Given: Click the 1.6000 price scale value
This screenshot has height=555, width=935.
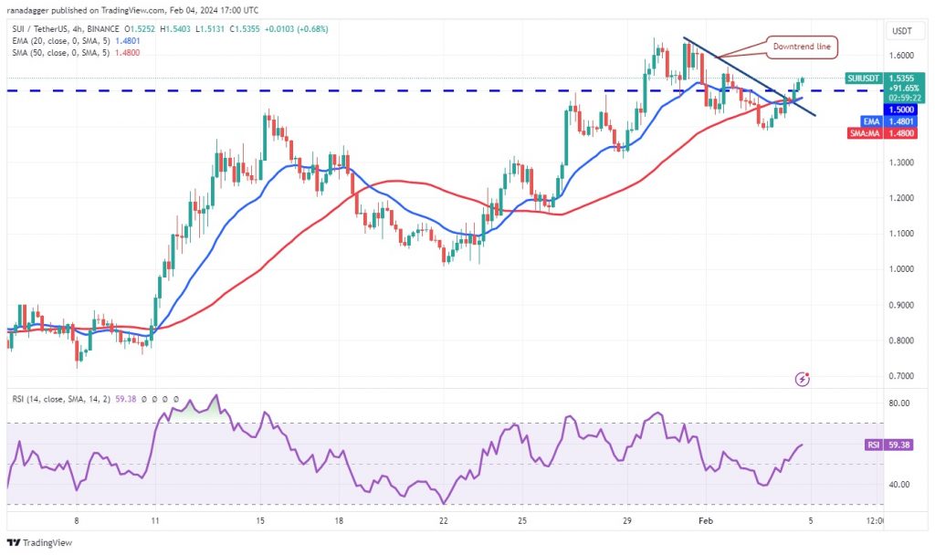Looking at the screenshot, I should point(901,56).
